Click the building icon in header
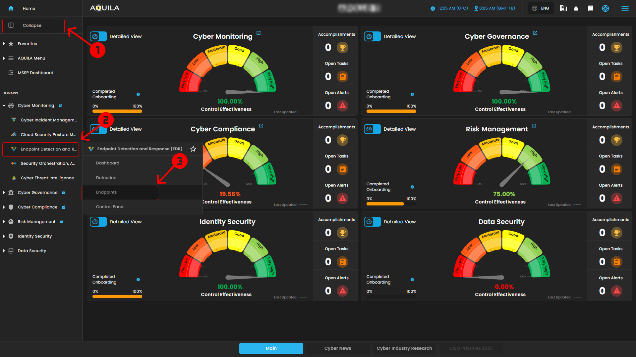636x357 pixels. 563,9
